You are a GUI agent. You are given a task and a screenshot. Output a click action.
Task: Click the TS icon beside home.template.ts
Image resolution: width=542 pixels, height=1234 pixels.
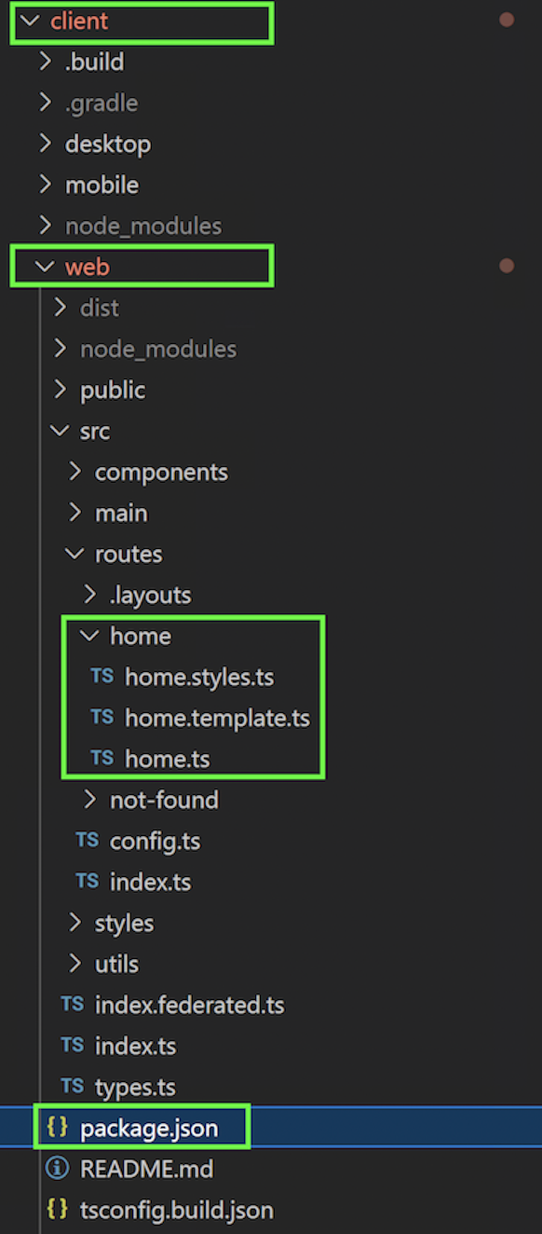click(x=102, y=718)
